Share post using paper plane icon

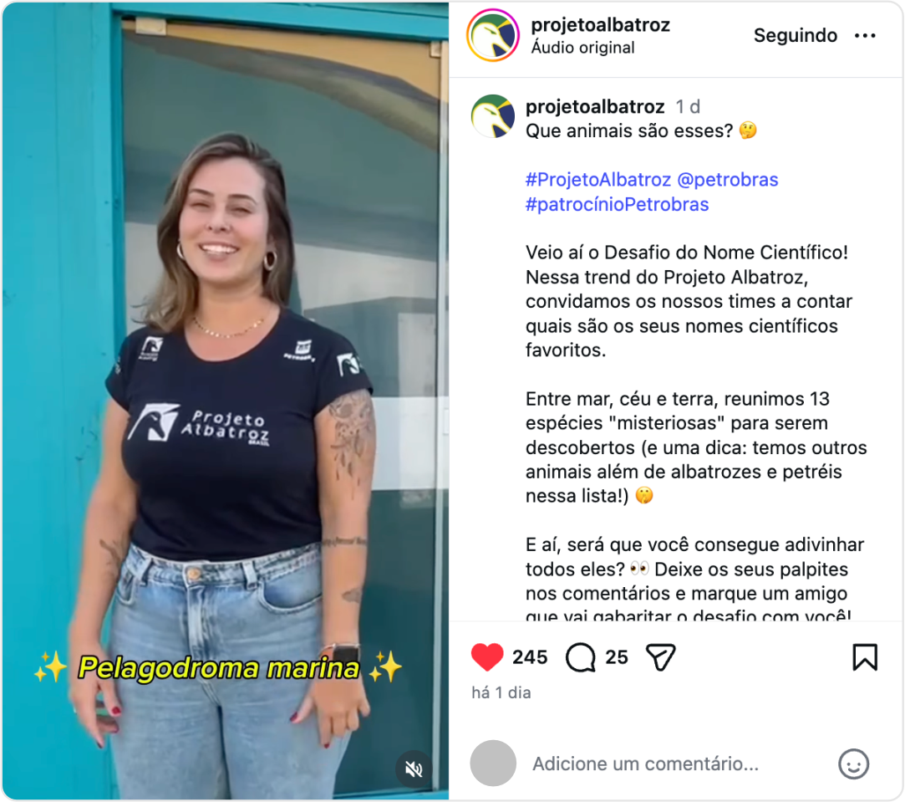click(x=660, y=657)
